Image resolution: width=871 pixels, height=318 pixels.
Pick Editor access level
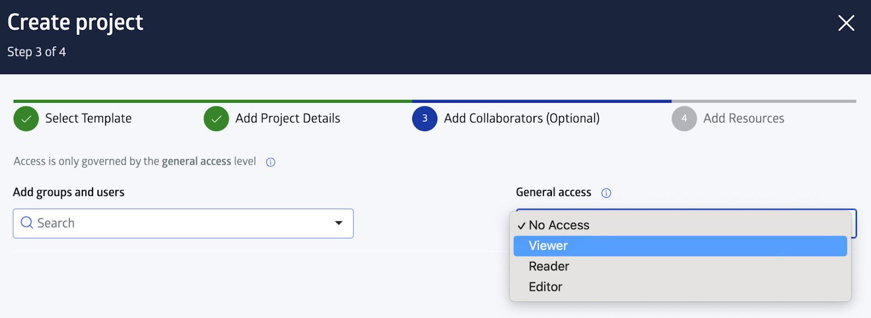680,286
